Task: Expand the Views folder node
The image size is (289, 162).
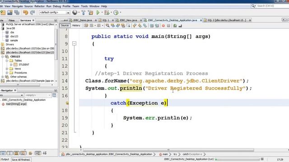Action: (x=7, y=69)
